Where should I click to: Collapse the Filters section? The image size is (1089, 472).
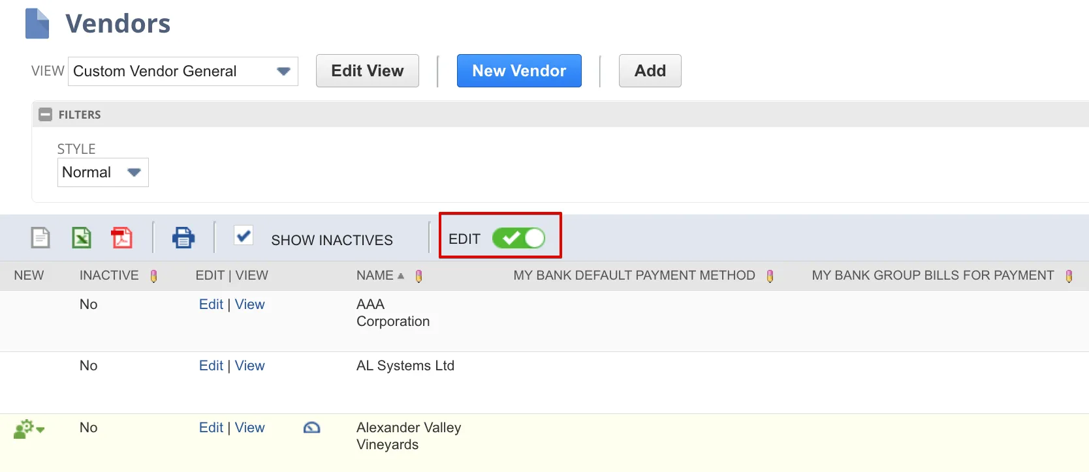(45, 115)
